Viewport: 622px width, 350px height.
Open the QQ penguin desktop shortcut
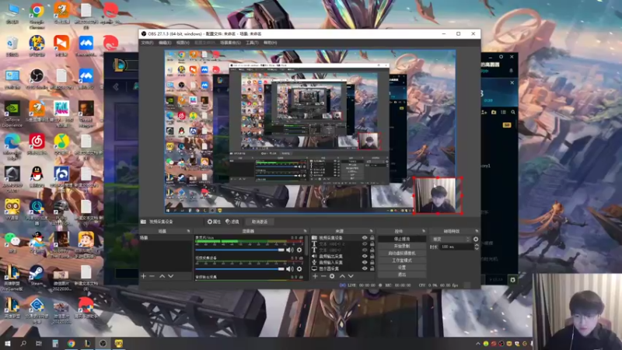click(37, 177)
